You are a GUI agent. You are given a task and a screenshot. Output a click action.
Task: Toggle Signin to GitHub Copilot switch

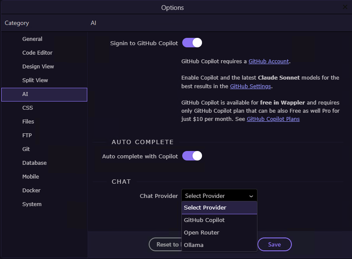pos(192,43)
